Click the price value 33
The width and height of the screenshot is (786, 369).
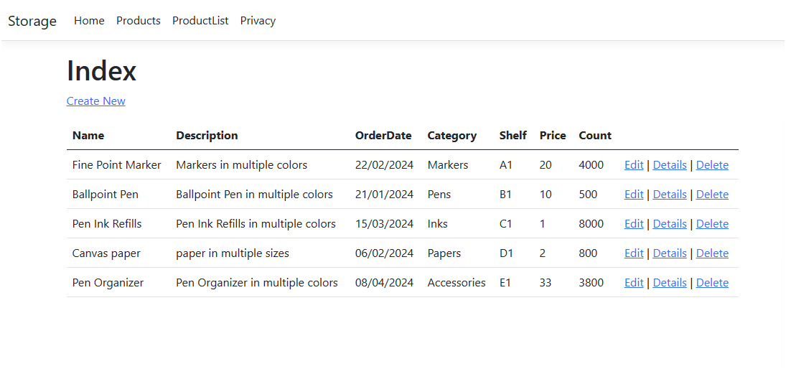click(x=546, y=283)
